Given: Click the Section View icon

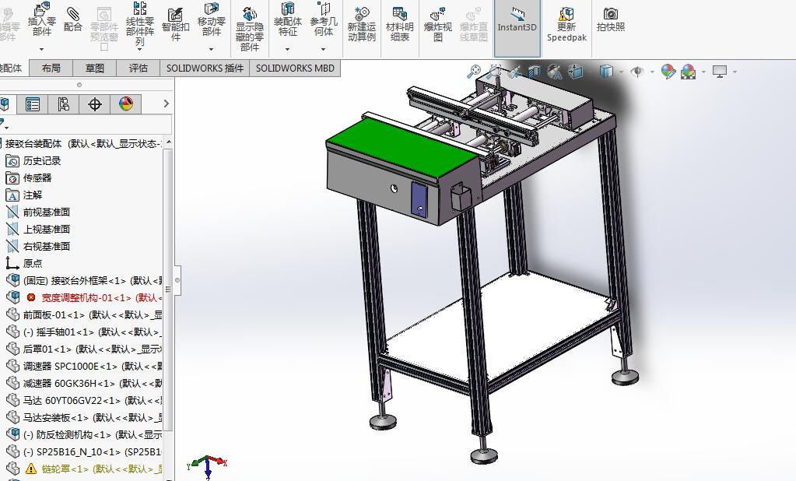Looking at the screenshot, I should click(535, 72).
